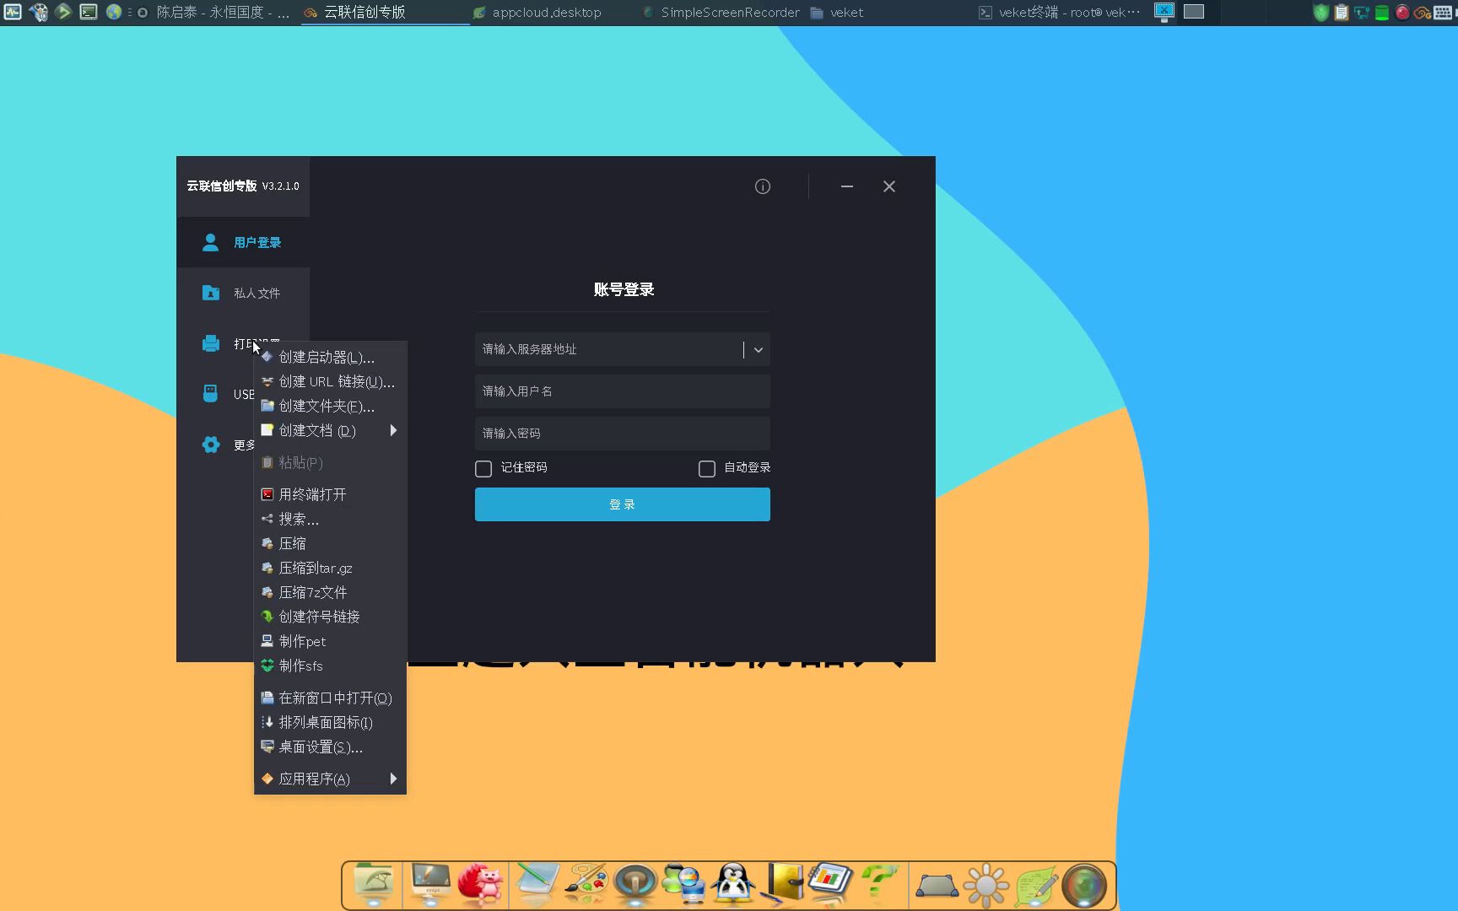Open 私人文件 private files folder icon
Viewport: 1458px width, 911px height.
[211, 293]
